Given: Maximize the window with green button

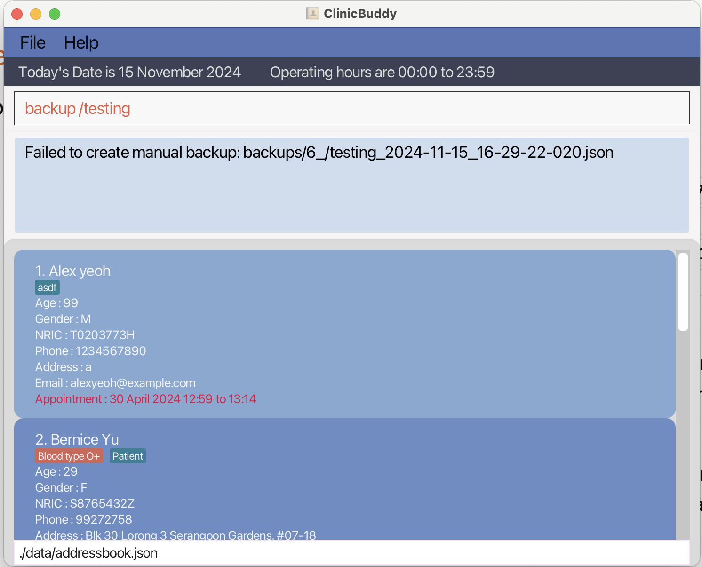Looking at the screenshot, I should click(x=55, y=14).
